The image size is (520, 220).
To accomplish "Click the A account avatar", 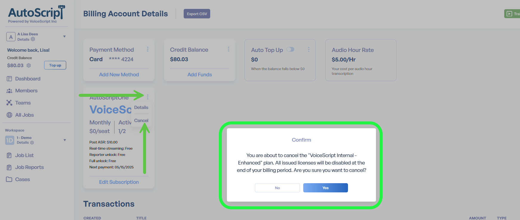I will coord(11,37).
